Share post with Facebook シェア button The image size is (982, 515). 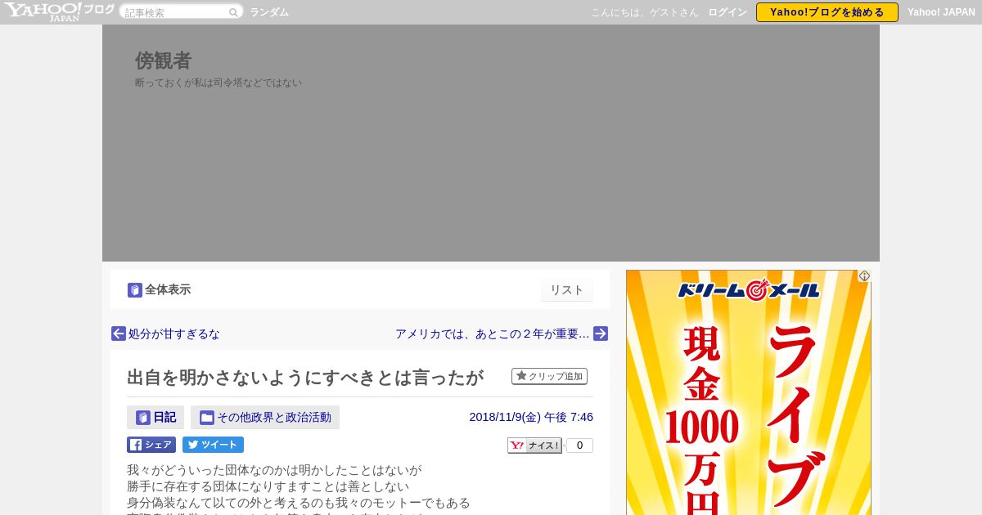point(151,445)
